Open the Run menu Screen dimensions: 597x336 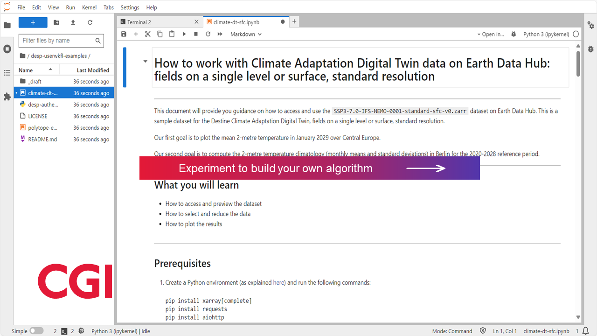tap(70, 7)
